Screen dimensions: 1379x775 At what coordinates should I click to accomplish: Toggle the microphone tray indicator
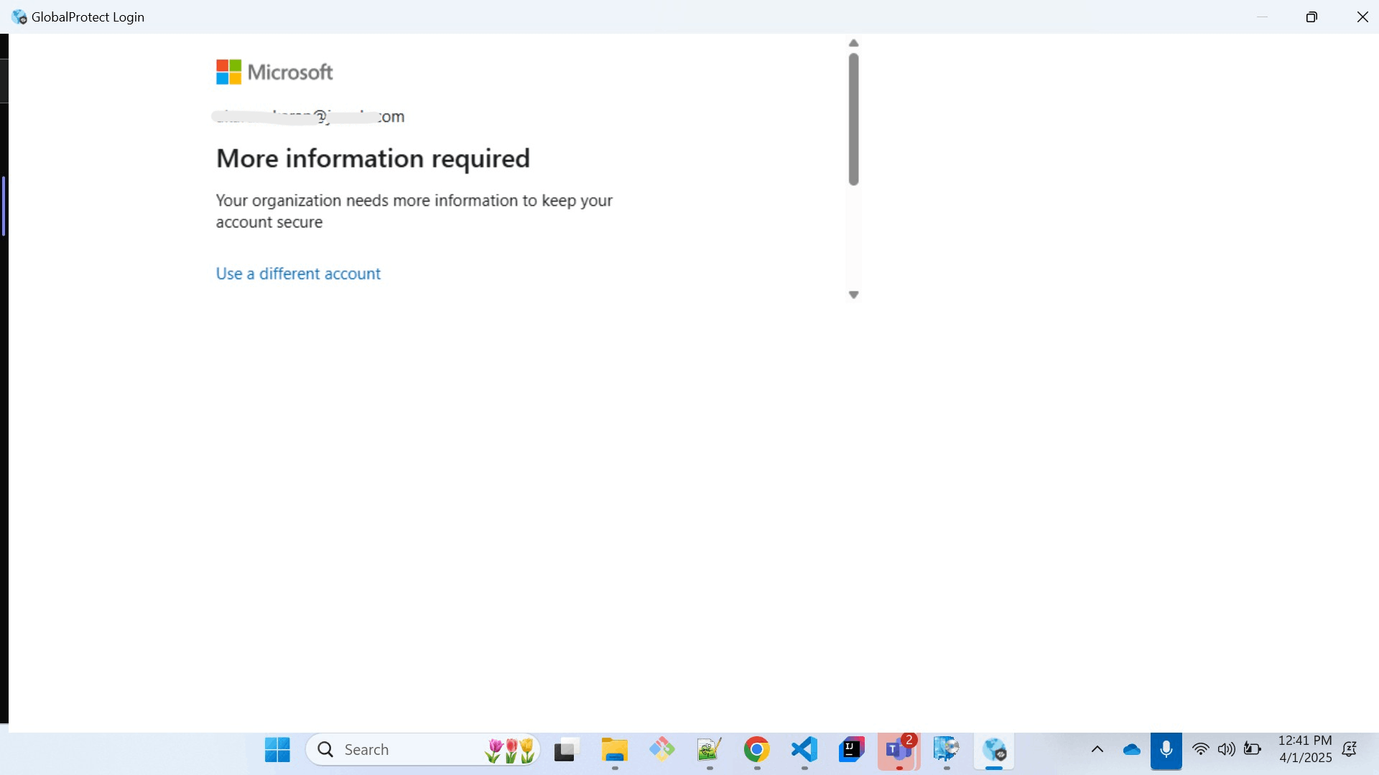pyautogui.click(x=1166, y=750)
